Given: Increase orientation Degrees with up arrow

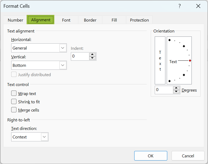Looking at the screenshot, I should click(x=176, y=88).
